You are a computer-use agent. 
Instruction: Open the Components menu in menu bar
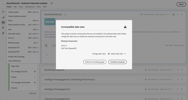pos(30,7)
